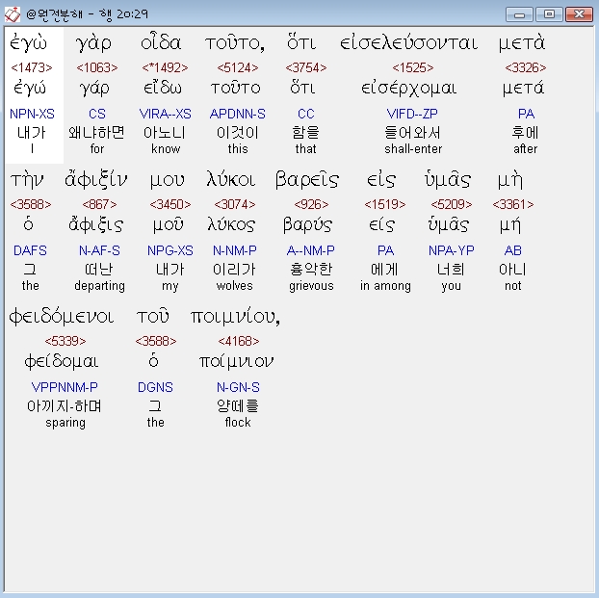This screenshot has height=598, width=599.
Task: Maximize the 원전분해 window
Action: (x=549, y=14)
